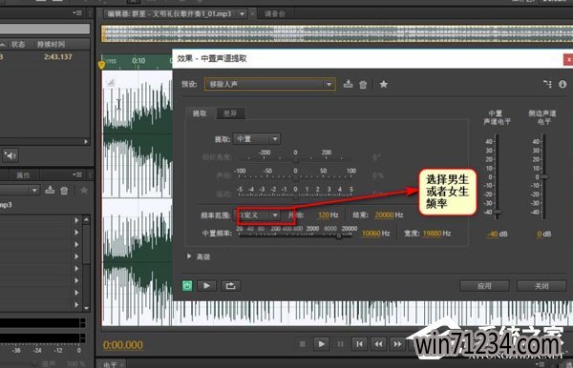This screenshot has width=573, height=368.
Task: Click the 应用 apply button
Action: tap(484, 286)
